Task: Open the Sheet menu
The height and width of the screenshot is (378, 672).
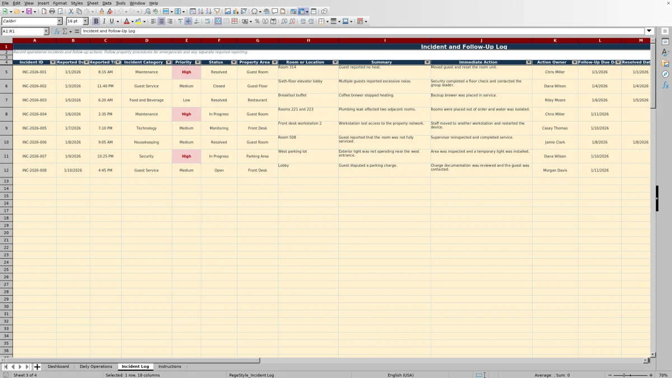Action: pos(92,3)
